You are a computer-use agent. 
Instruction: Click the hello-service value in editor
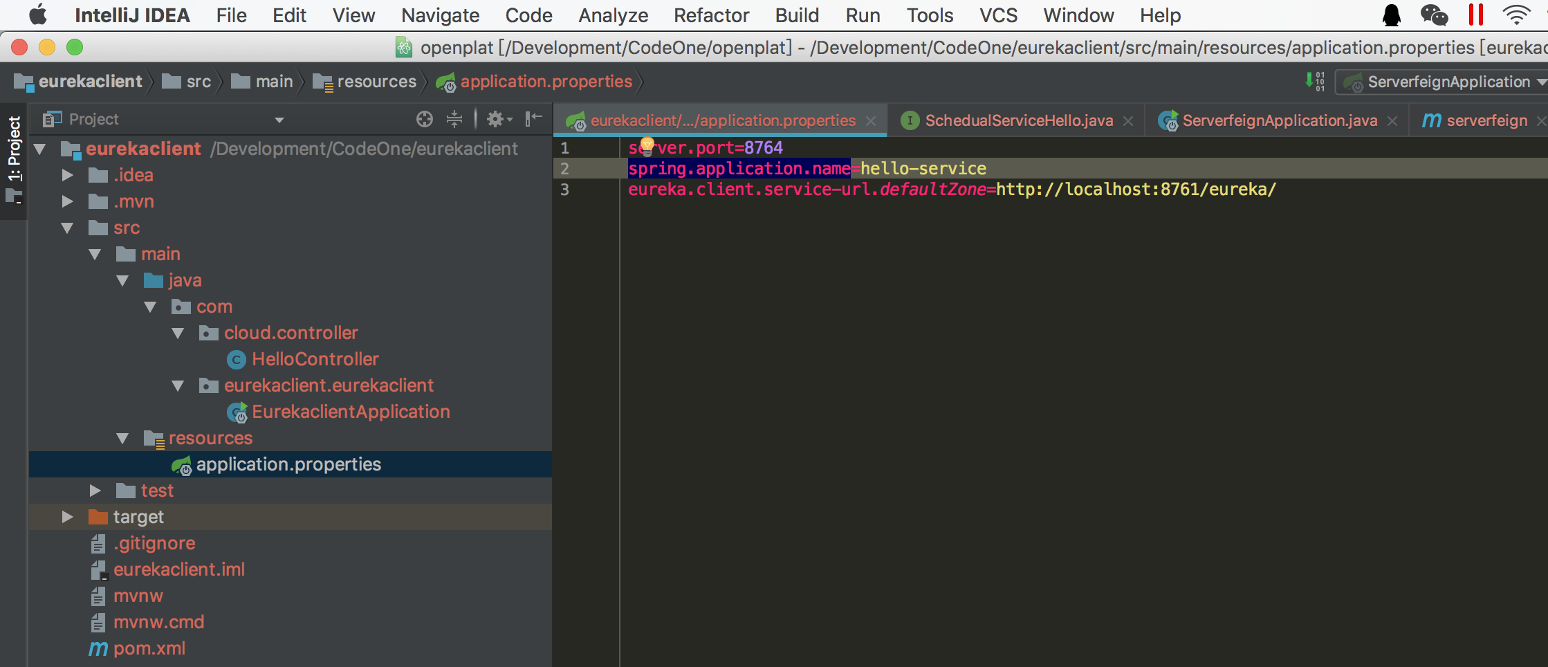click(923, 169)
